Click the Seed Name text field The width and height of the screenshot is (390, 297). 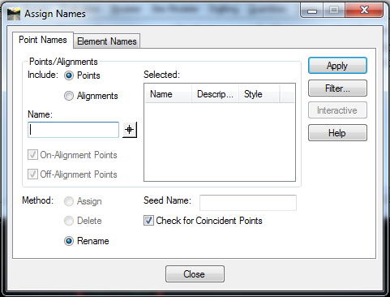(x=248, y=203)
